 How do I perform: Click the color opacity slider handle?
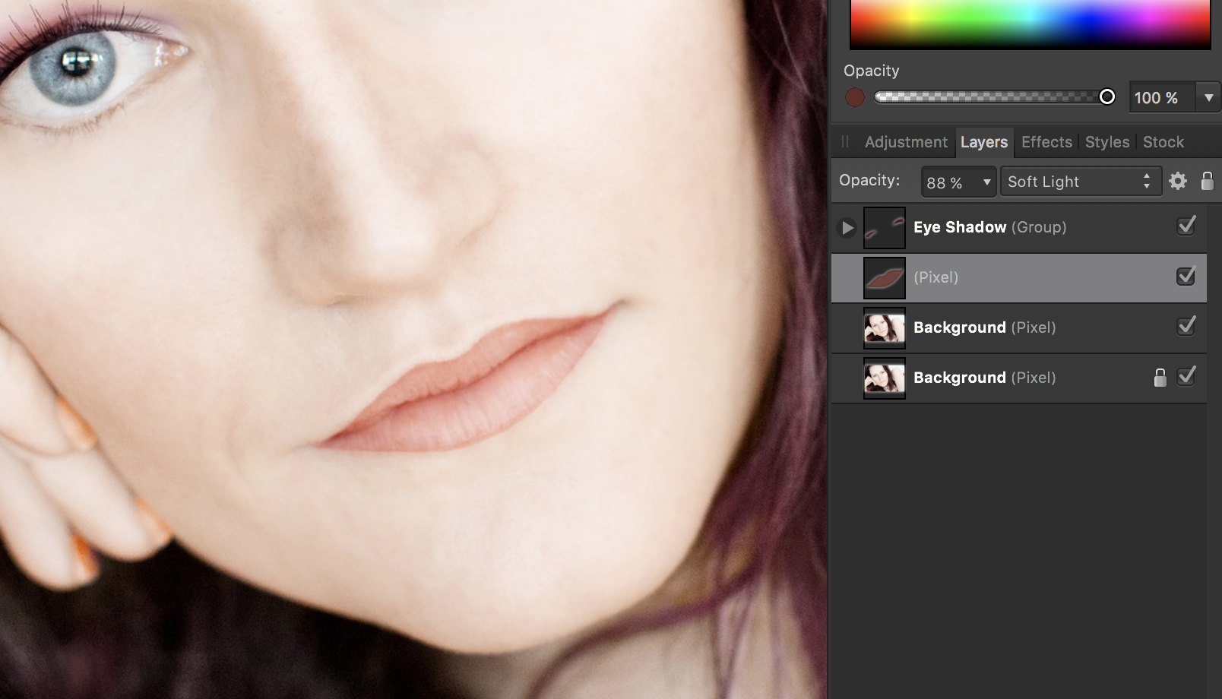[1107, 96]
